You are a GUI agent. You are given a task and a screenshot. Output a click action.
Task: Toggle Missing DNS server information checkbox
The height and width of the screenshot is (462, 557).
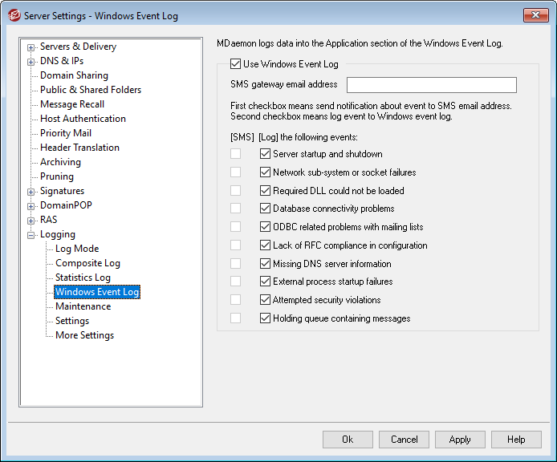click(x=266, y=264)
